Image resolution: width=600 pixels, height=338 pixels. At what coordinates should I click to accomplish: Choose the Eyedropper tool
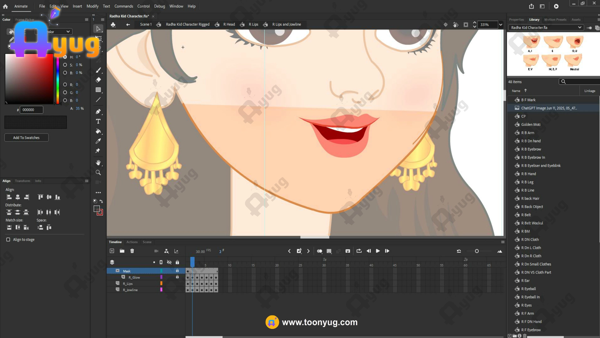click(x=98, y=141)
